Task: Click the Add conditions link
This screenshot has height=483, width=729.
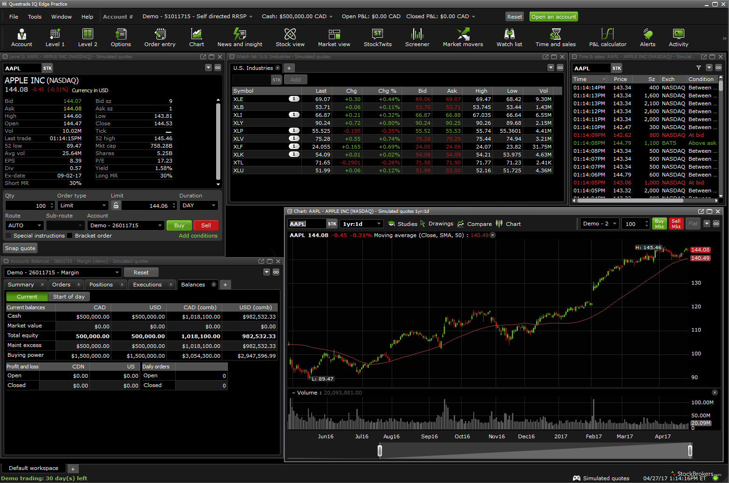Action: click(x=198, y=236)
